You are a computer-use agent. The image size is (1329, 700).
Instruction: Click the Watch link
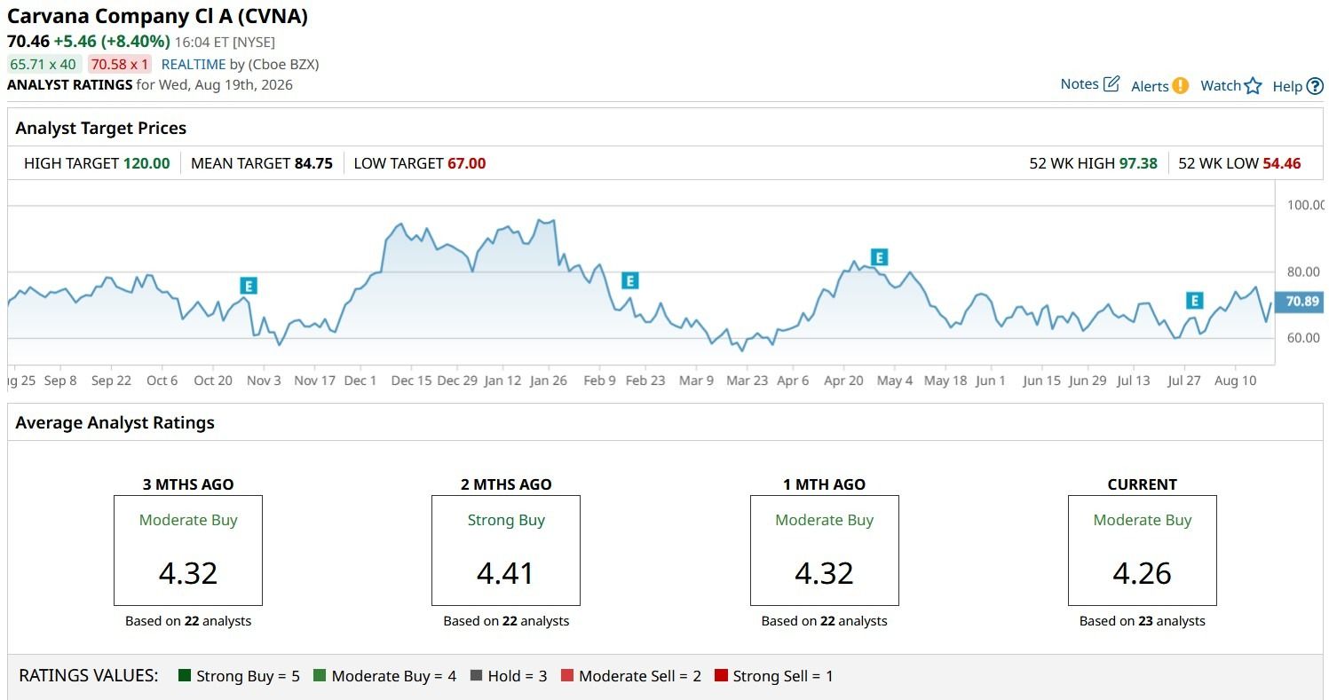[1221, 86]
